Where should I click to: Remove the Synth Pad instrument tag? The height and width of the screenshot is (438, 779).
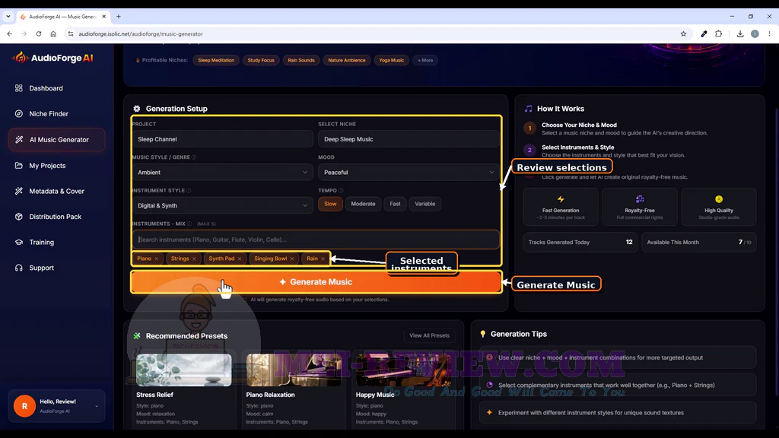(240, 259)
